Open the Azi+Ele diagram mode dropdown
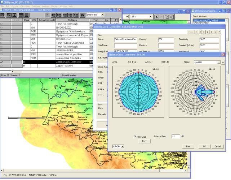The height and width of the screenshot is (180, 231). 123,146
